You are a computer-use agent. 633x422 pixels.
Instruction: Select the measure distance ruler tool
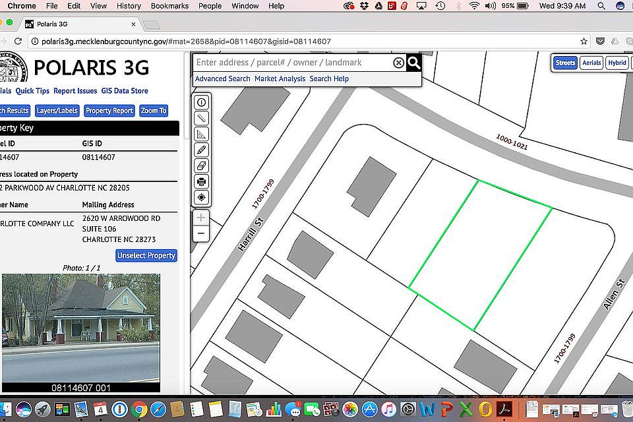click(x=202, y=118)
